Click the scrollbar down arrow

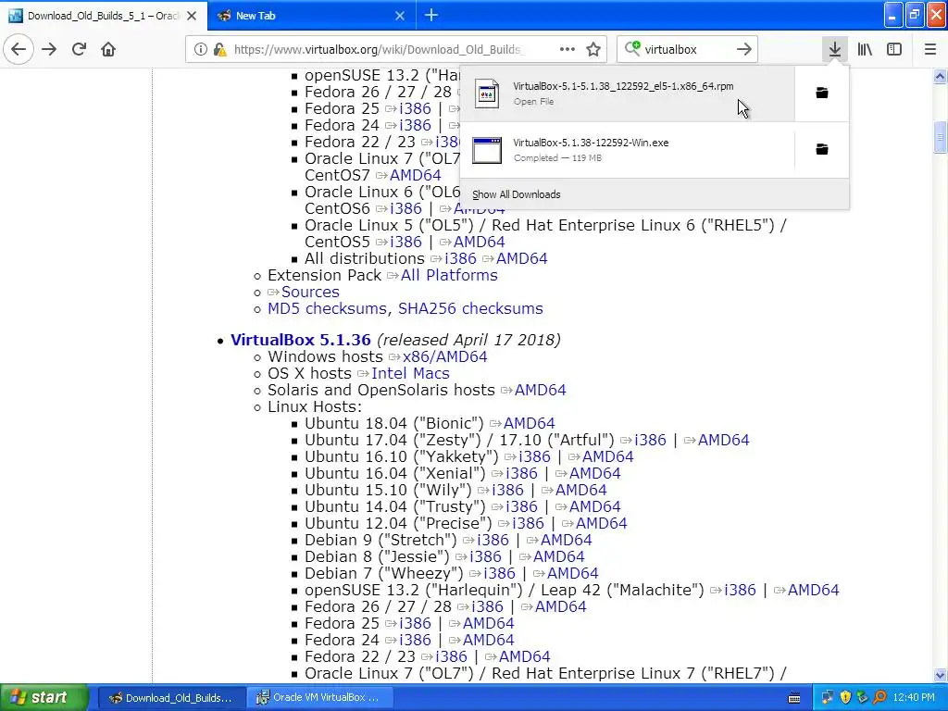[940, 675]
